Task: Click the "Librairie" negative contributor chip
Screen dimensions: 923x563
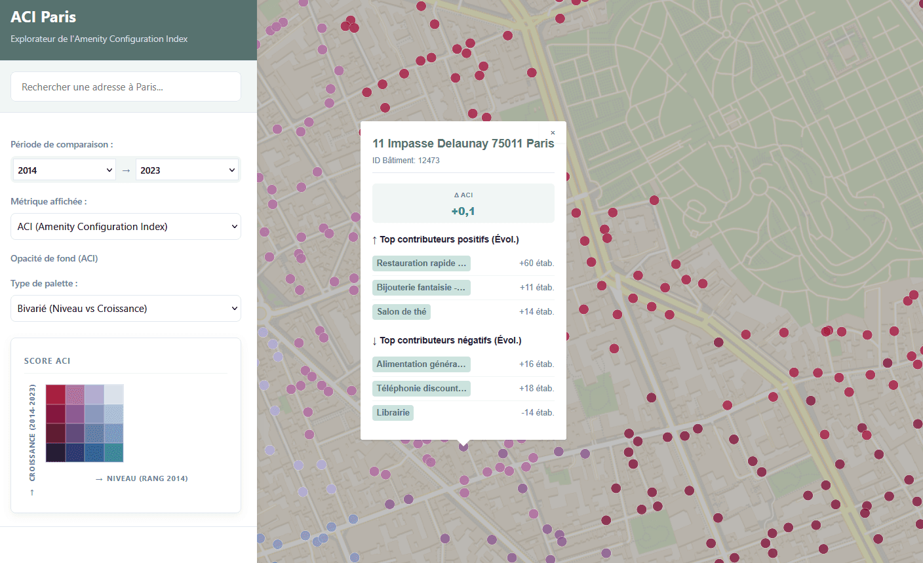Action: [393, 412]
